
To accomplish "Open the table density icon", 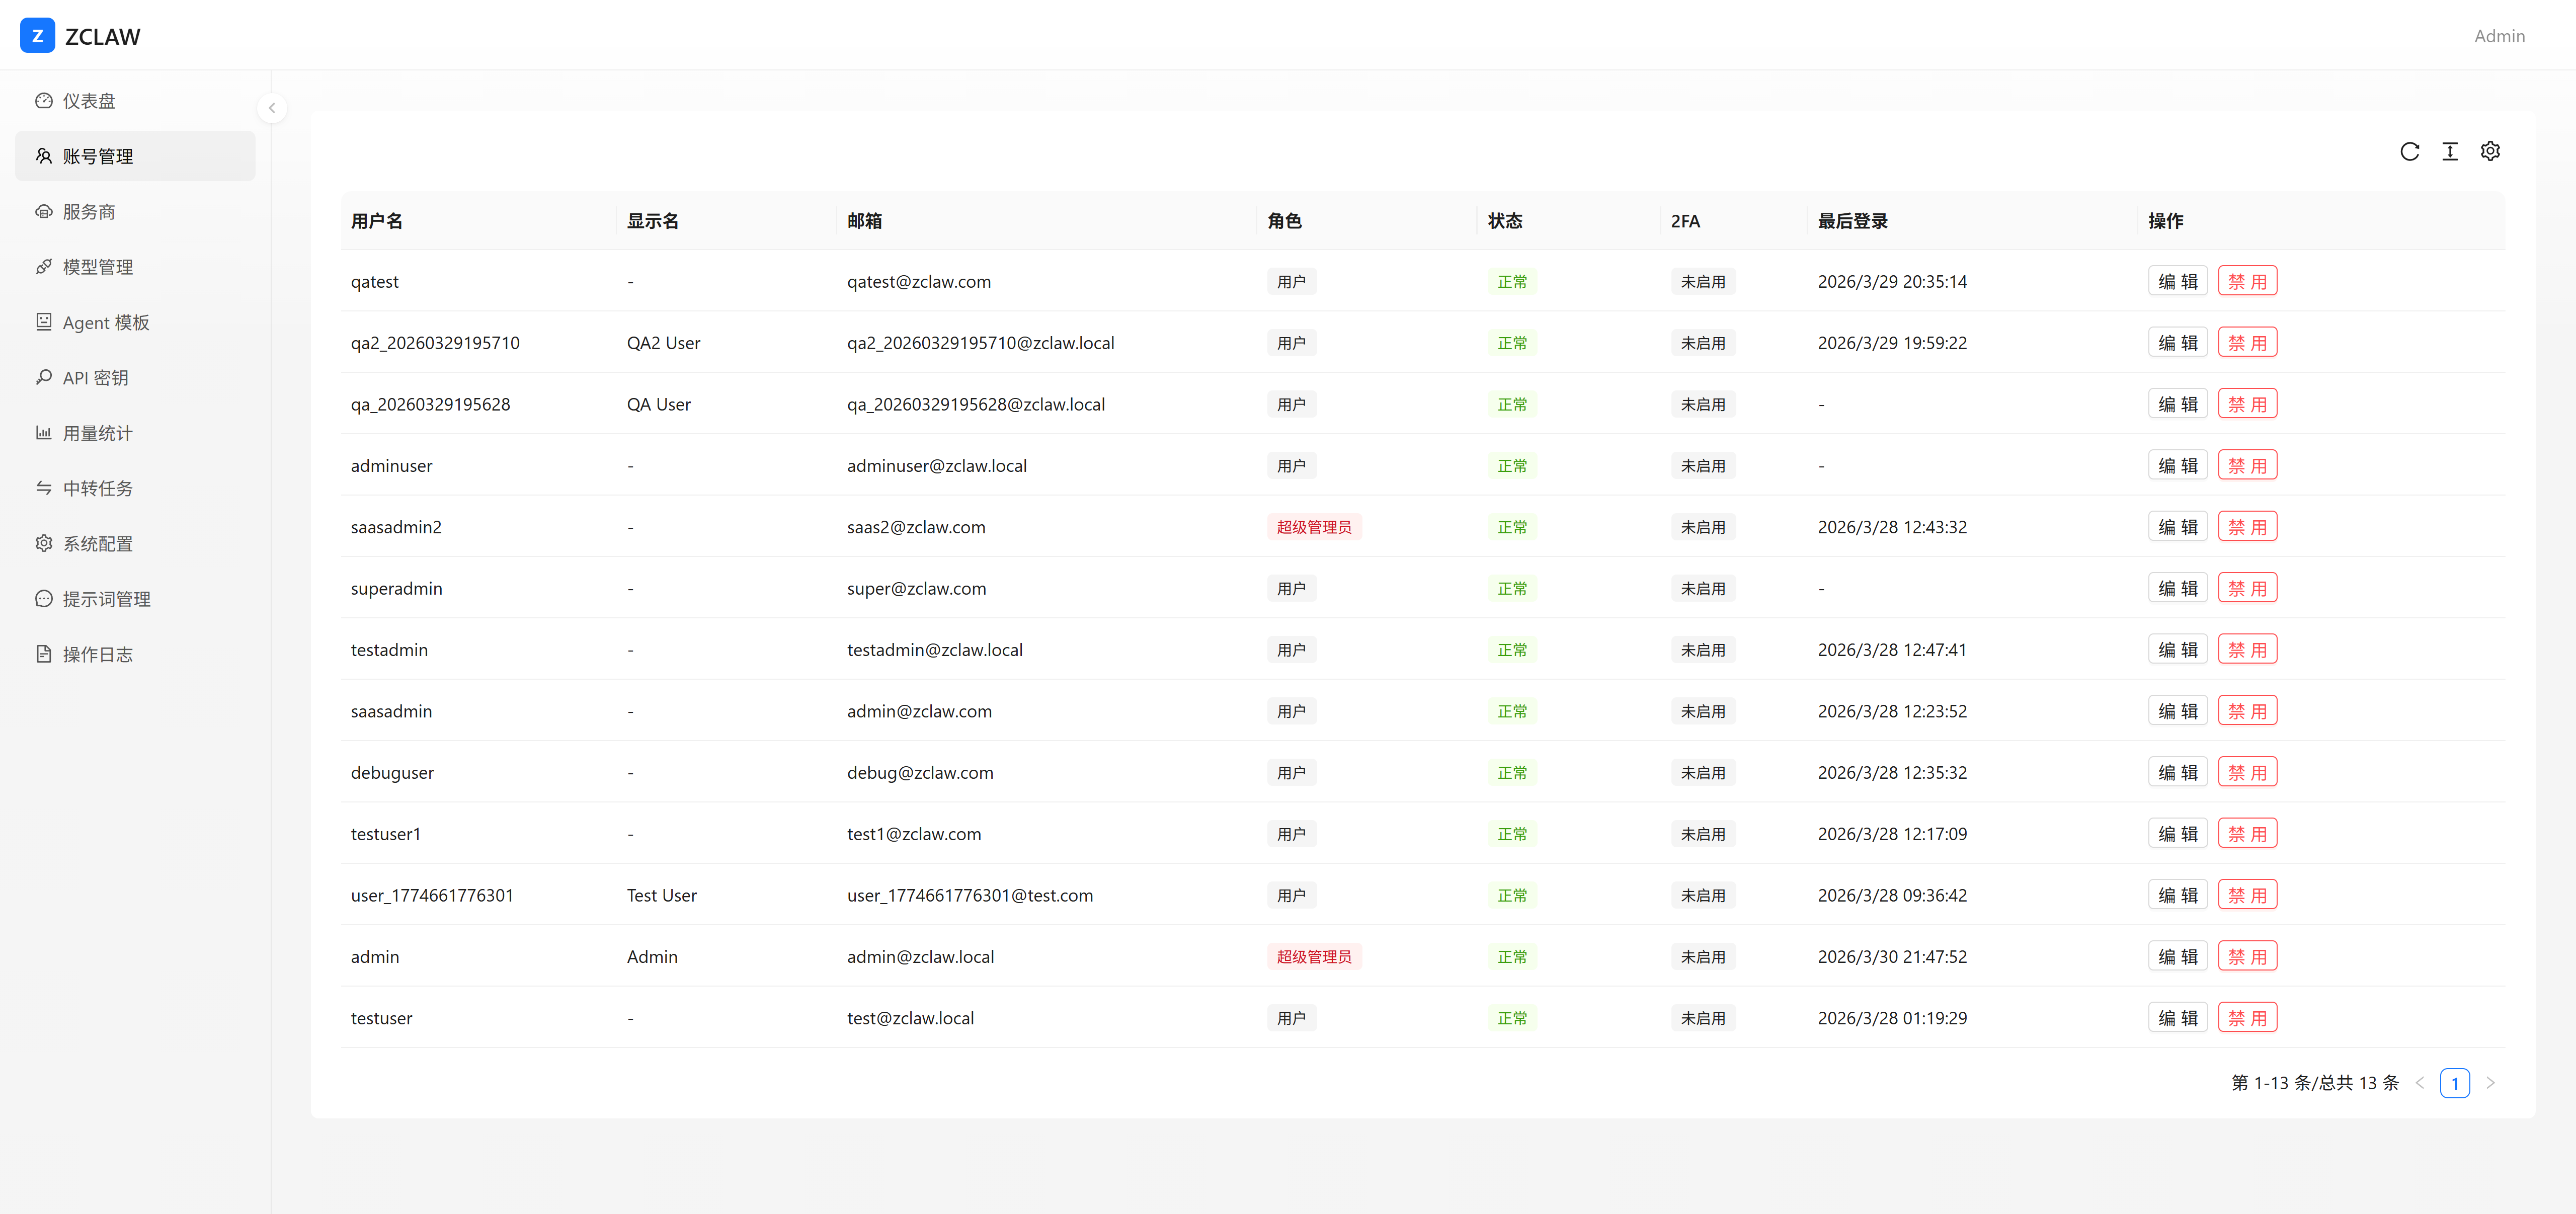I will coord(2449,151).
